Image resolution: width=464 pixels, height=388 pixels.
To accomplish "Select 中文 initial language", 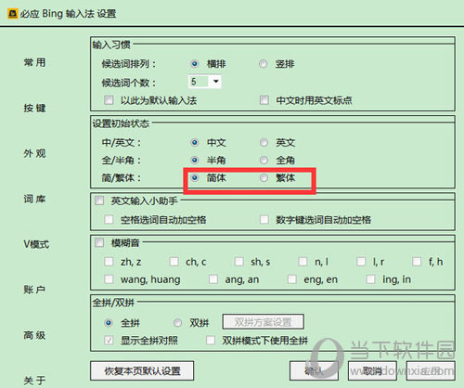I will coord(194,143).
